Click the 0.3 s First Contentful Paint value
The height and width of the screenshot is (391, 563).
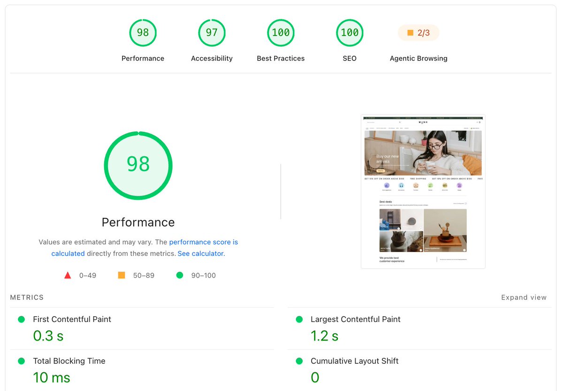(x=48, y=336)
